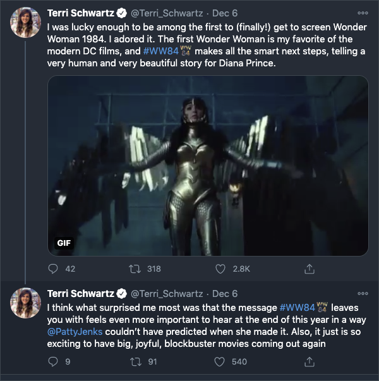Click Terri Schwartz name on first tweet
This screenshot has width=379, height=381.
click(81, 13)
